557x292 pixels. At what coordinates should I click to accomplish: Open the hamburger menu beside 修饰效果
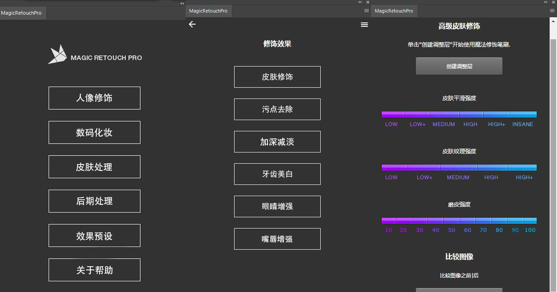[364, 25]
